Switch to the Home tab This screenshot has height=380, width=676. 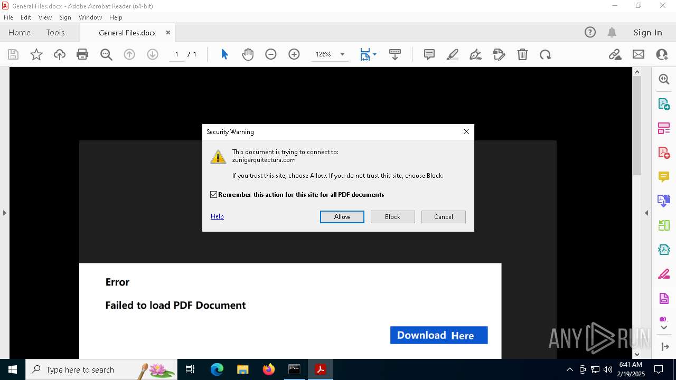click(20, 32)
